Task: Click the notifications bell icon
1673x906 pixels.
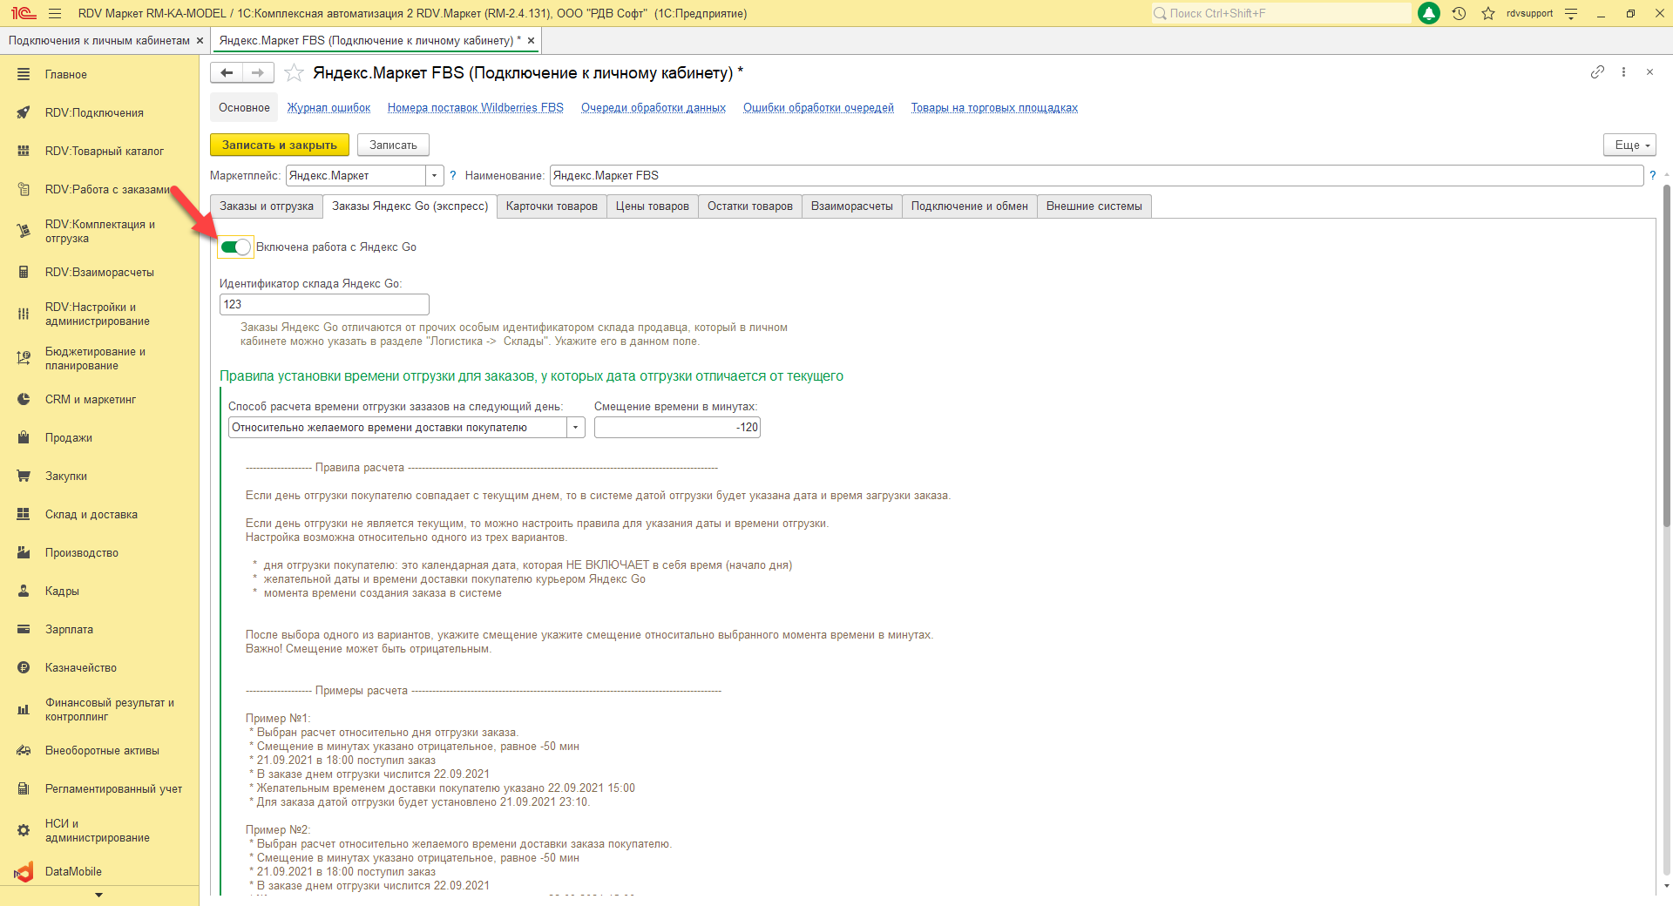Action: point(1429,13)
